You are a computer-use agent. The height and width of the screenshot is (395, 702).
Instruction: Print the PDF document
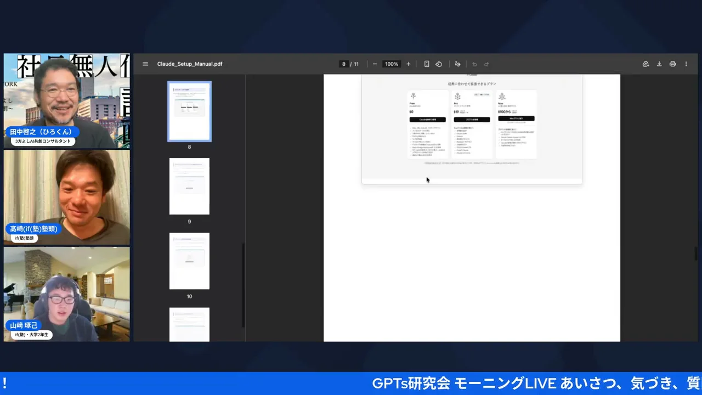pos(672,64)
